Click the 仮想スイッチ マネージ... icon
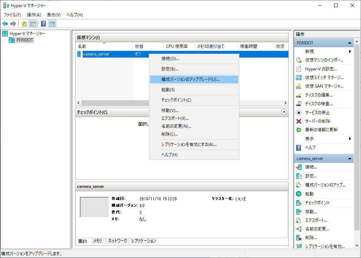Viewport: 361px width, 258px height. pyautogui.click(x=299, y=78)
